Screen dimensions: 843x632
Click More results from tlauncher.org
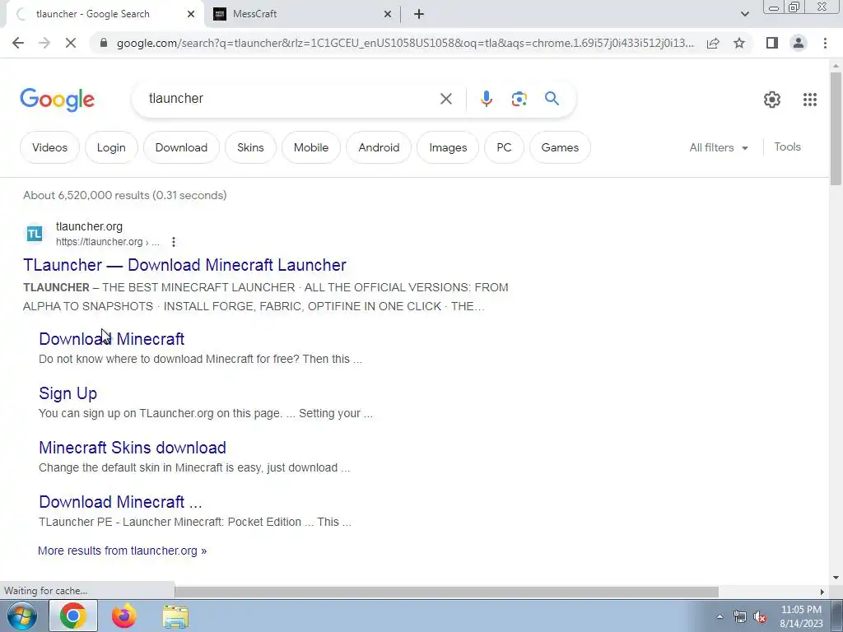122,551
